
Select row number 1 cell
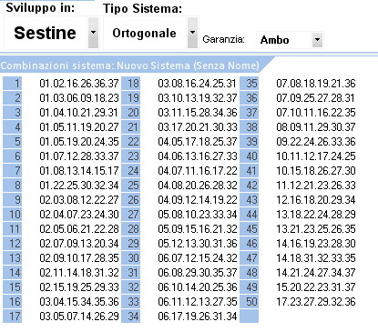13,83
